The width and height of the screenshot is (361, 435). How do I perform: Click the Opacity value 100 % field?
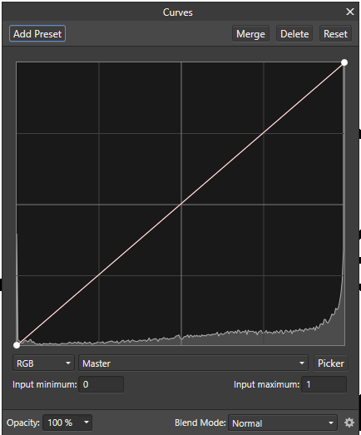pyautogui.click(x=64, y=423)
